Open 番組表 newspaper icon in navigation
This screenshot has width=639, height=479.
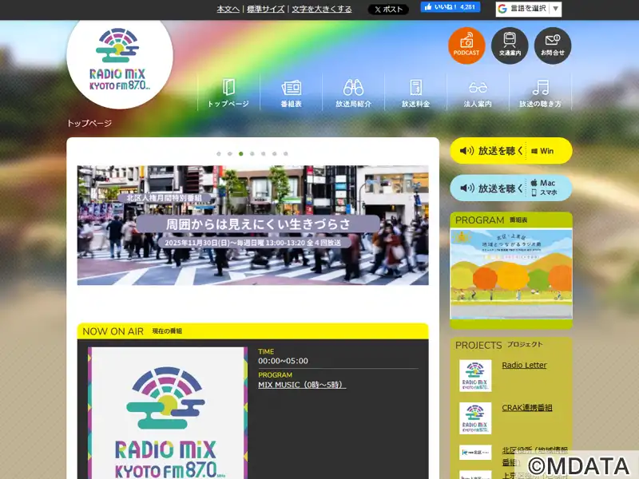pyautogui.click(x=291, y=93)
